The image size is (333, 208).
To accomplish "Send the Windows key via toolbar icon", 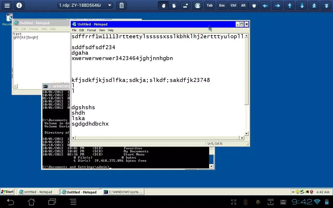I will (x=197, y=5).
